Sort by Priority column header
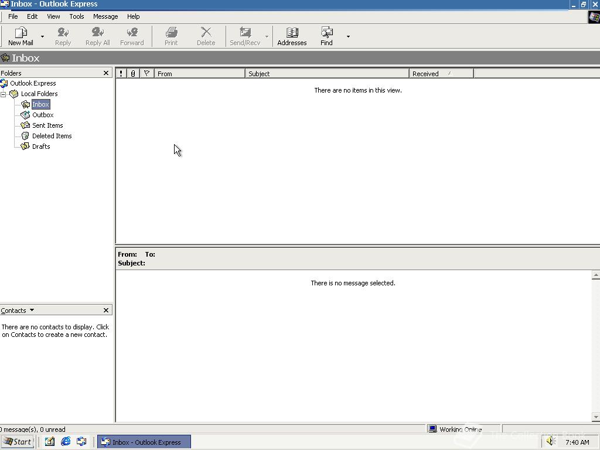 pos(121,73)
